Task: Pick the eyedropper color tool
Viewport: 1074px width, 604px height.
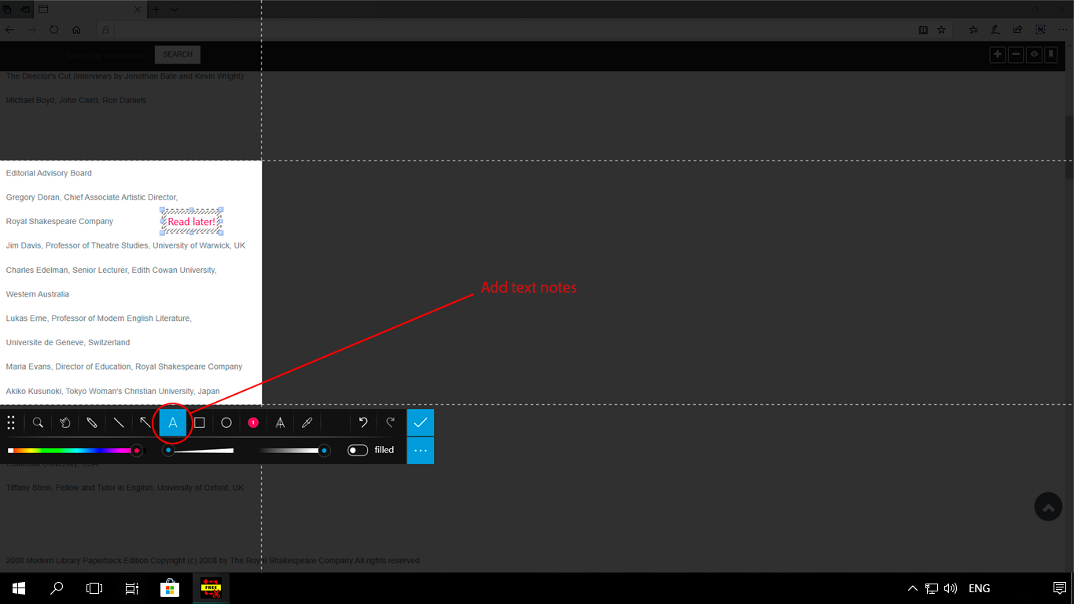Action: (307, 422)
